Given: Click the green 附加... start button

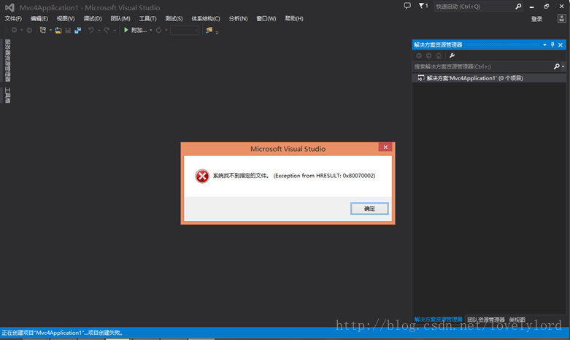Looking at the screenshot, I should tap(135, 30).
